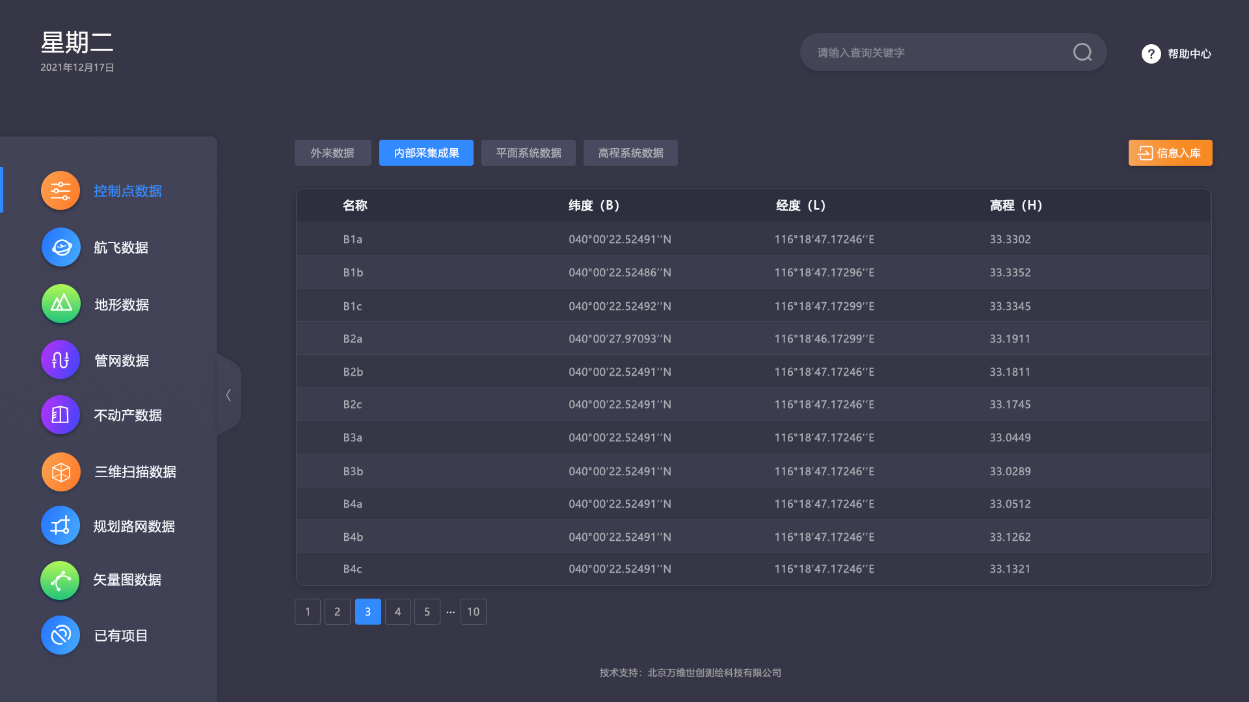Go to page 4
The width and height of the screenshot is (1249, 702).
(x=398, y=612)
